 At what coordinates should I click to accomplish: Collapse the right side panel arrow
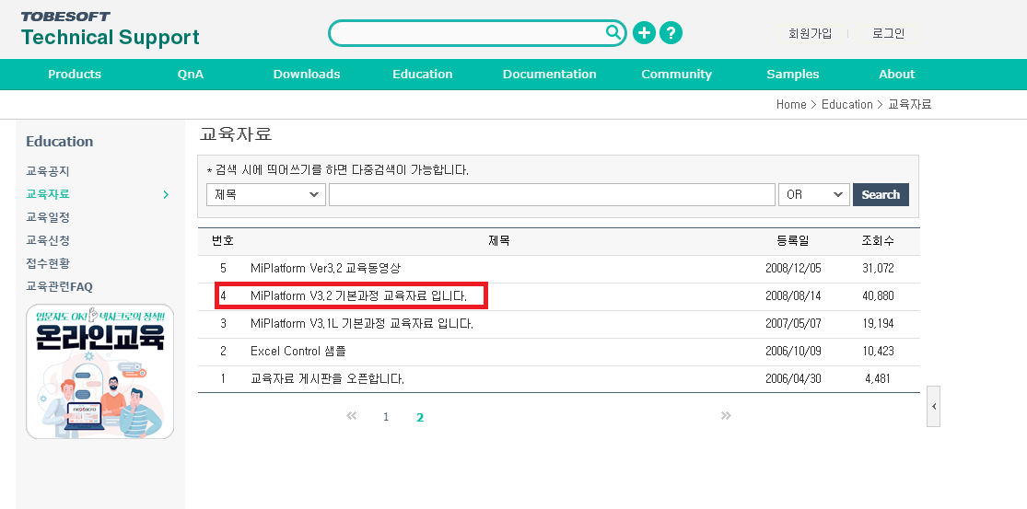click(x=934, y=406)
